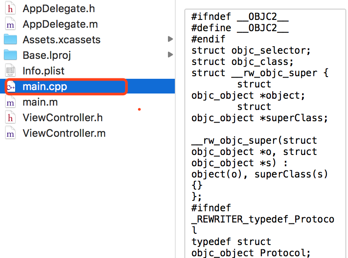The height and width of the screenshot is (258, 348).
Task: Click the AppDelegate.m file icon
Action: pyautogui.click(x=10, y=24)
